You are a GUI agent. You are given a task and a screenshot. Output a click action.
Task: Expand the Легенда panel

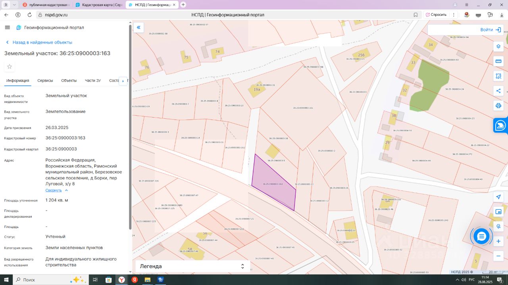(x=242, y=266)
